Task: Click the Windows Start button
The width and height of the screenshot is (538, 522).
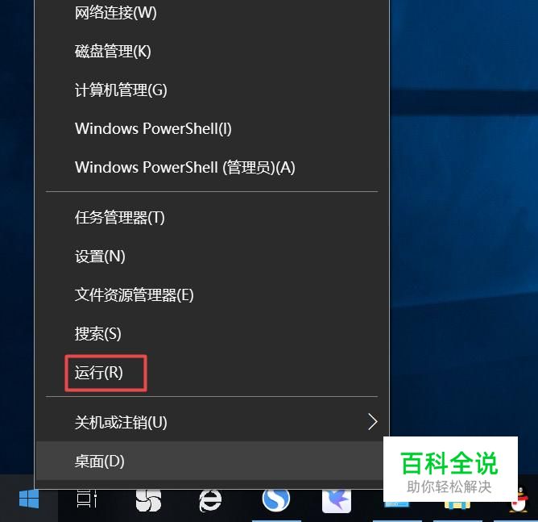Action: coord(29,499)
